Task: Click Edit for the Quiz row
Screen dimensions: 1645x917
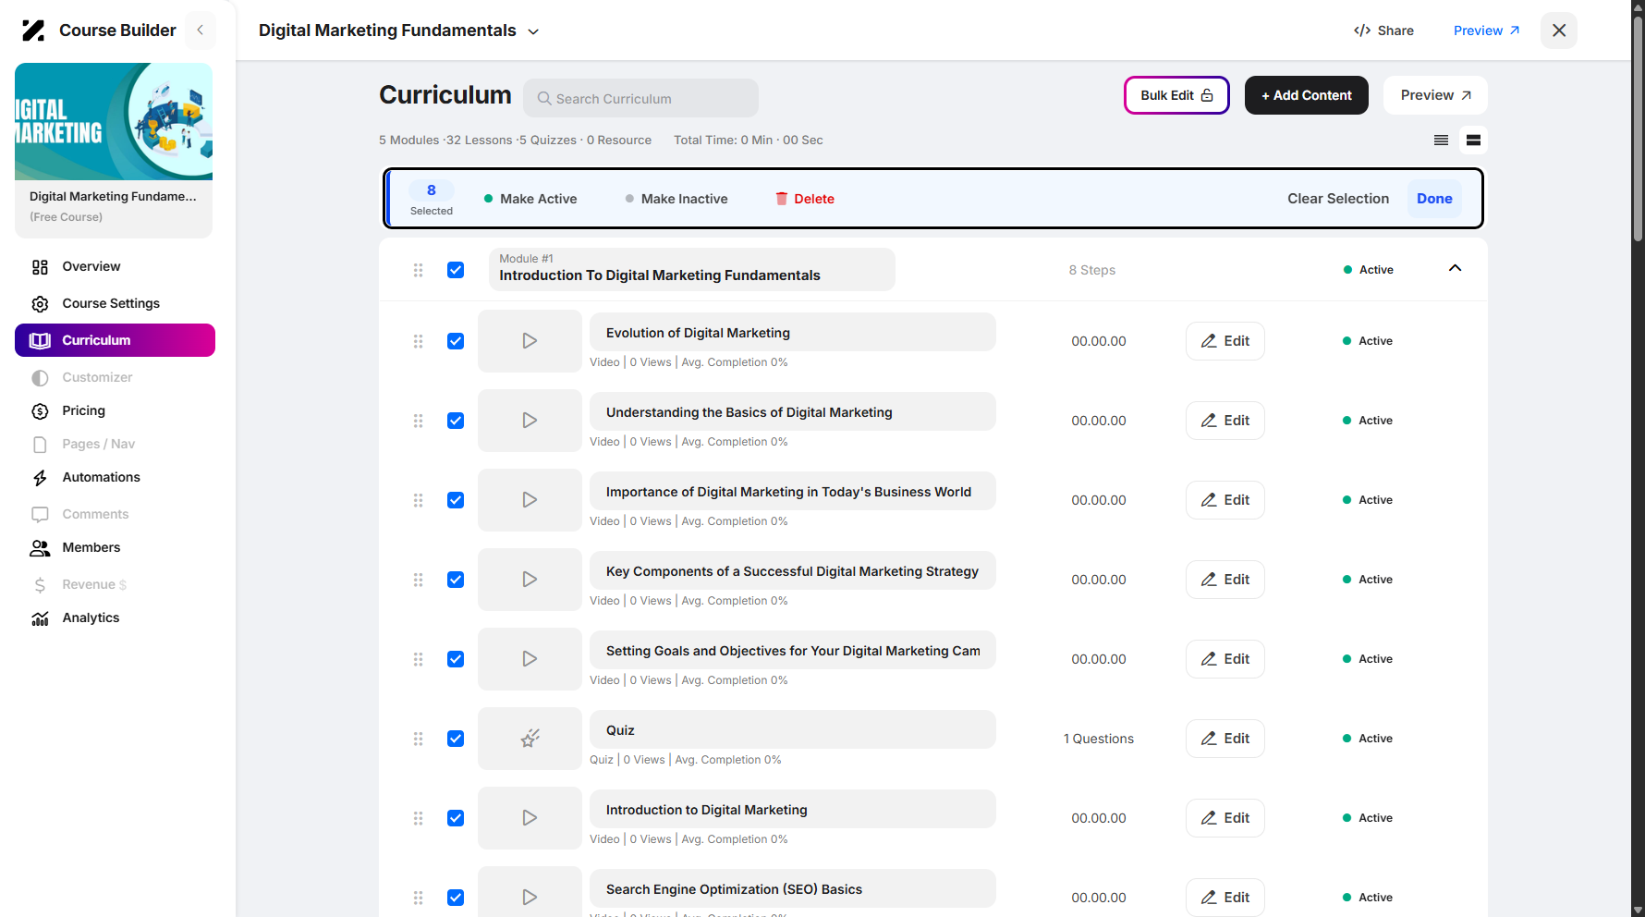Action: coord(1225,739)
